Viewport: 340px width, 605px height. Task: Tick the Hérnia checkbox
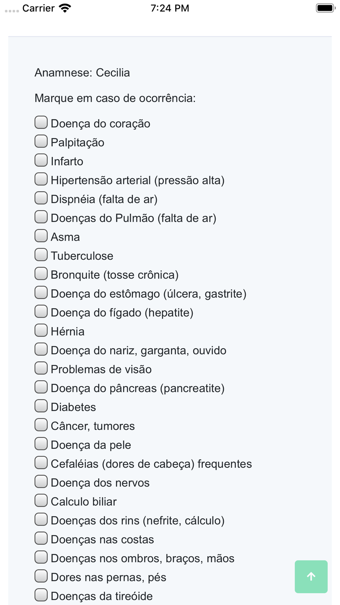pos(41,330)
